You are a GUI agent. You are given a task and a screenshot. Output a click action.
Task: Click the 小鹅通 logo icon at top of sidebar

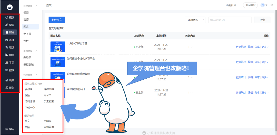(x=10, y=7)
